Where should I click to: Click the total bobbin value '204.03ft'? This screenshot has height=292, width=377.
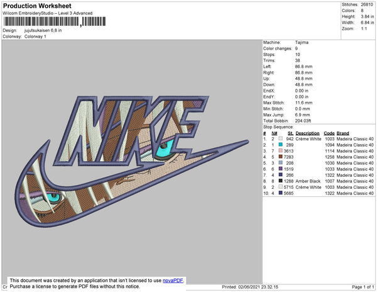coord(303,121)
